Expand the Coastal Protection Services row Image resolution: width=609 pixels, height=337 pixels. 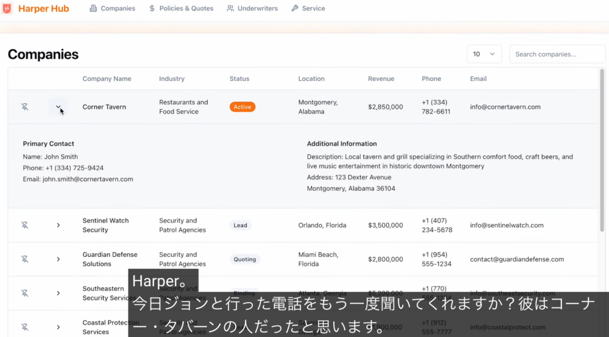point(58,327)
